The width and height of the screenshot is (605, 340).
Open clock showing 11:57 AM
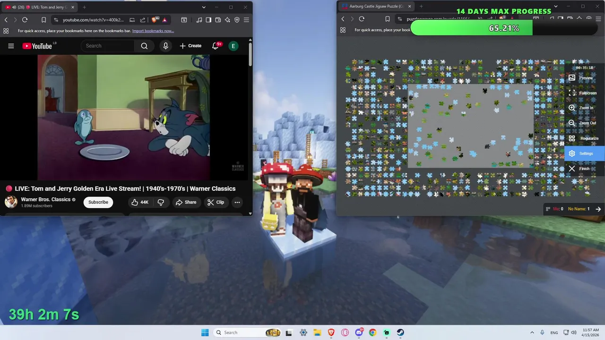pos(591,332)
